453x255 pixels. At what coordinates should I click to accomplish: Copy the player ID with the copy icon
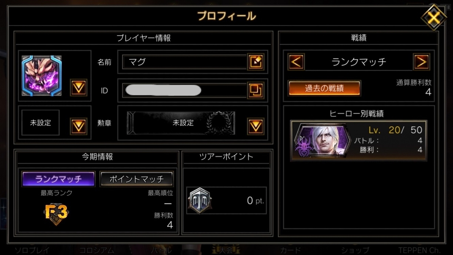click(x=256, y=90)
